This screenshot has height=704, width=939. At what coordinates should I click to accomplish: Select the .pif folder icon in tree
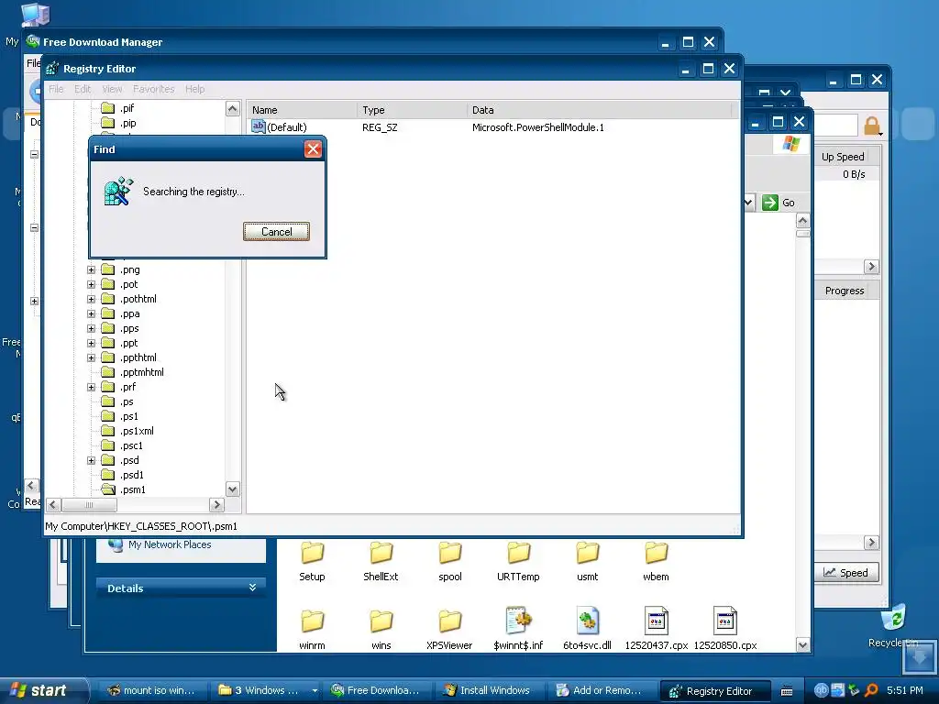point(108,108)
